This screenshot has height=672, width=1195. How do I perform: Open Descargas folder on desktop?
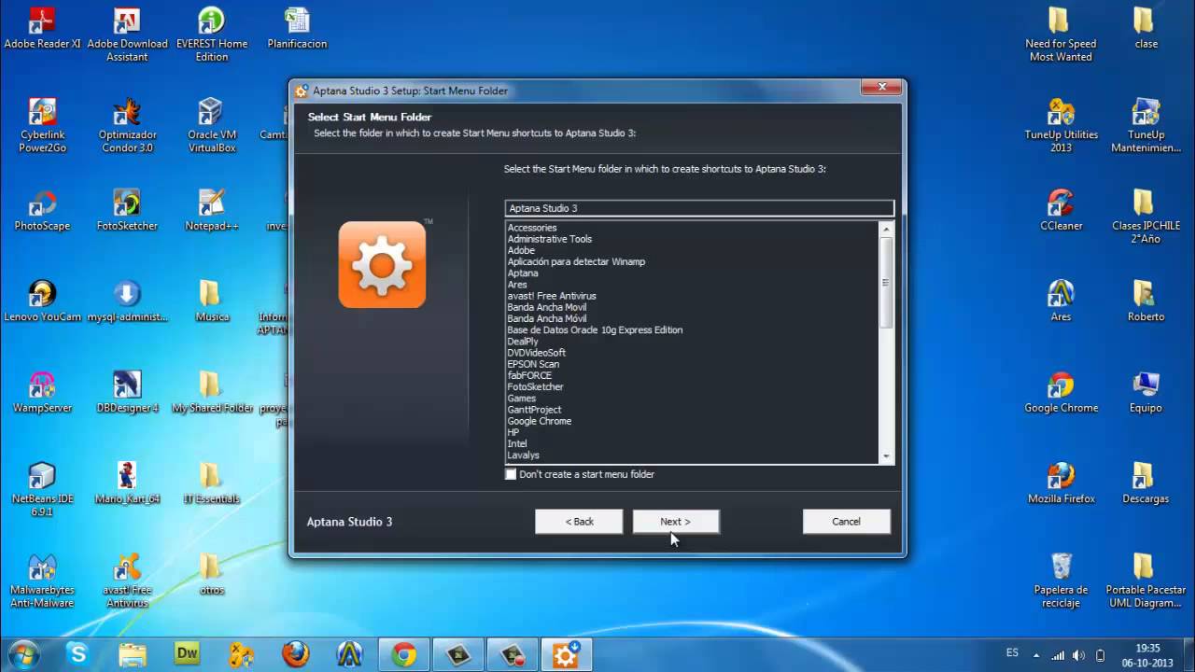[1146, 483]
